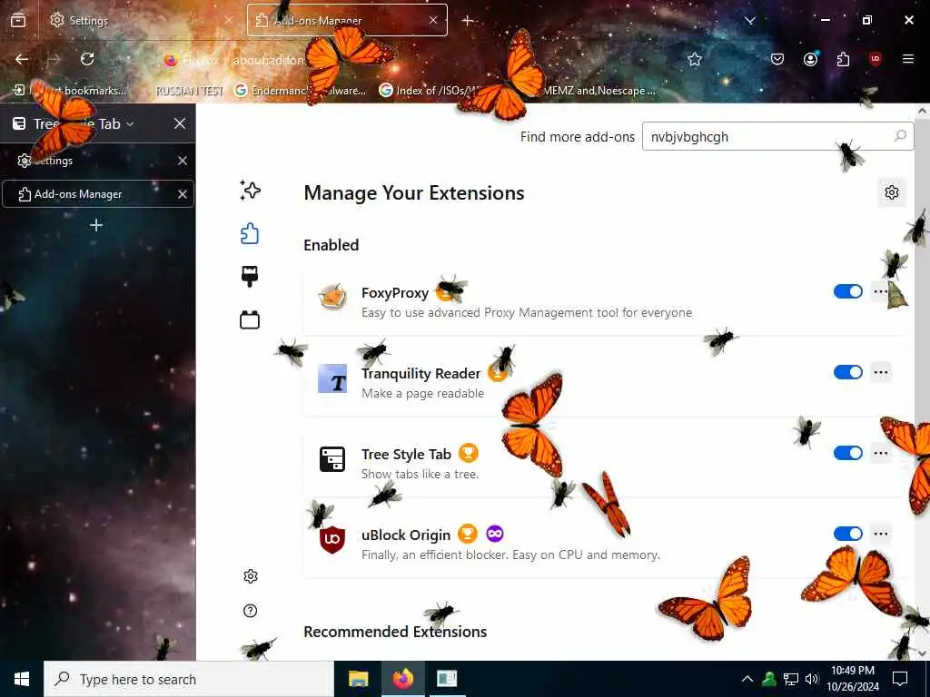Open more options for FoxyProxy

880,291
